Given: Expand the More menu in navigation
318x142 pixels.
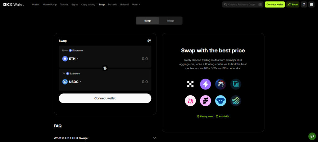Looking at the screenshot, I should tap(136, 5).
